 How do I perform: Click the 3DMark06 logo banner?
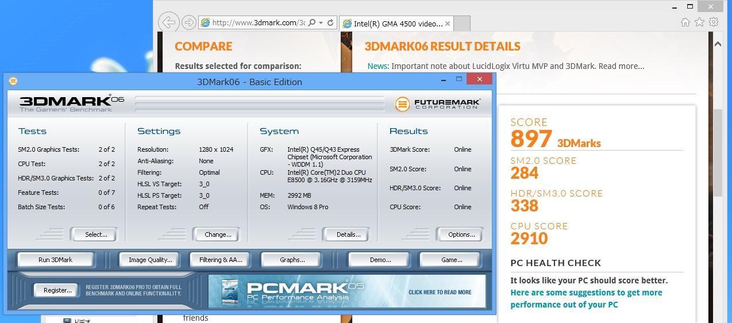(x=72, y=104)
